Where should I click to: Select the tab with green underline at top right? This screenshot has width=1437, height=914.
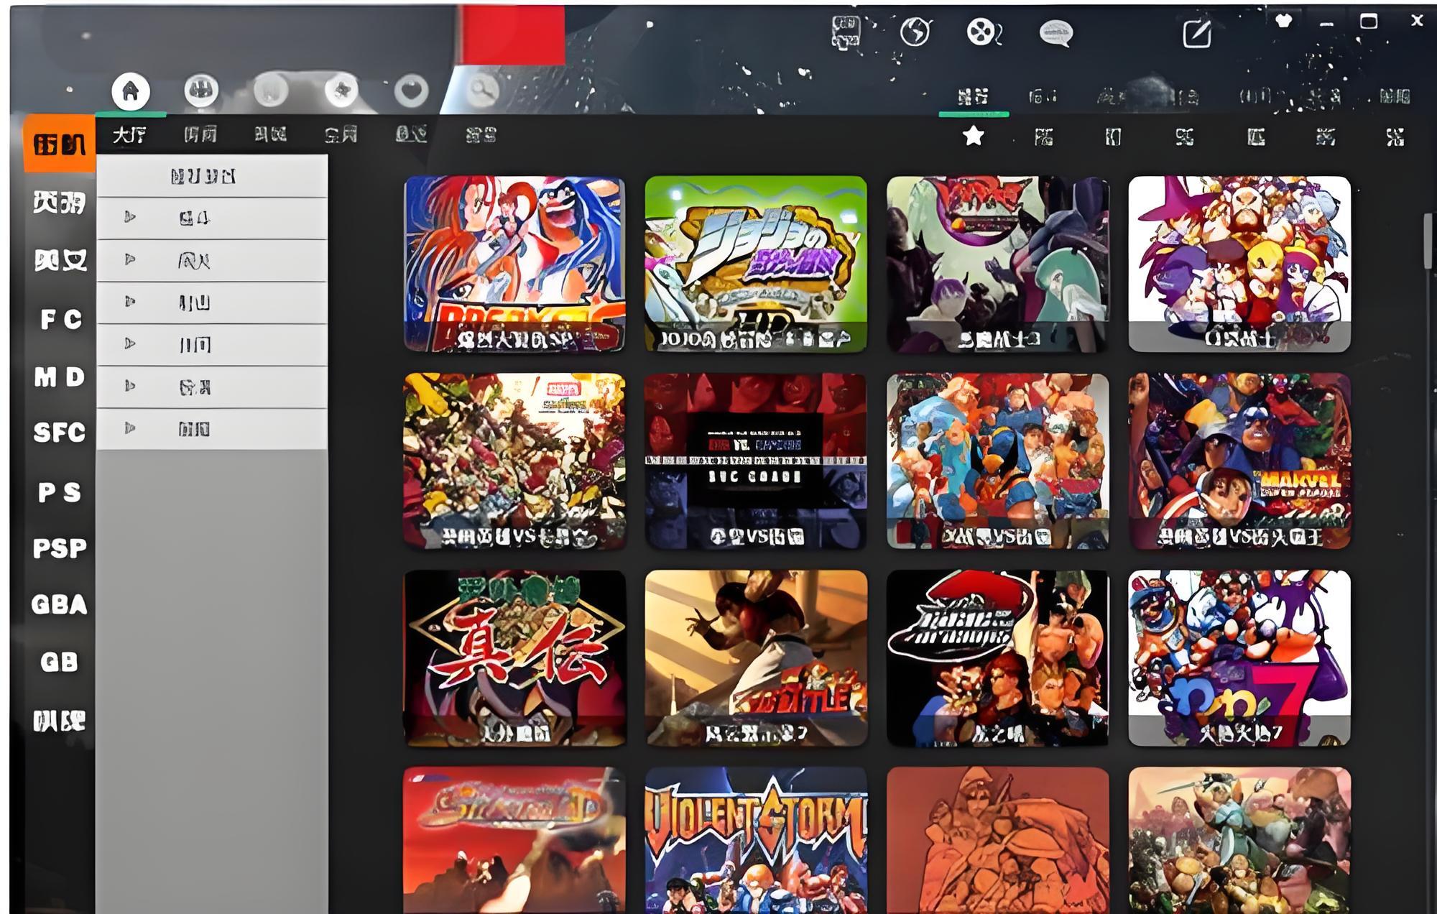pyautogui.click(x=974, y=97)
